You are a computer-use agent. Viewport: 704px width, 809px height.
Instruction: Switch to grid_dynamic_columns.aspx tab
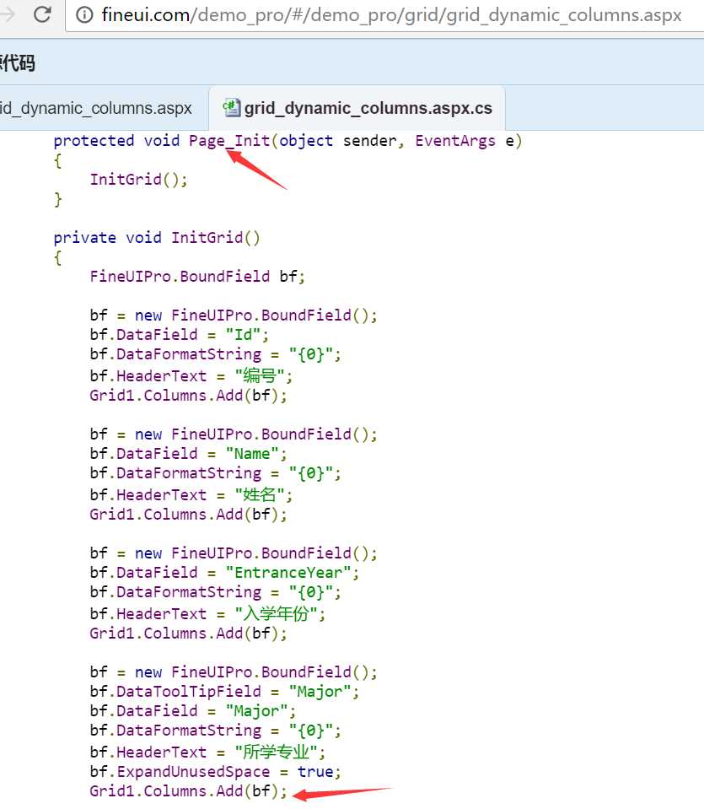[x=96, y=108]
